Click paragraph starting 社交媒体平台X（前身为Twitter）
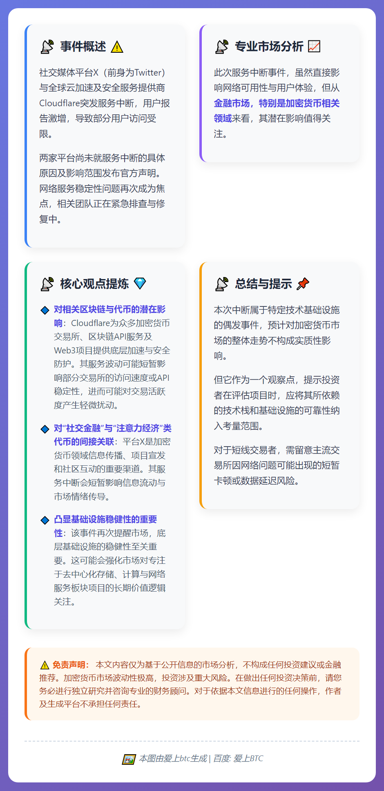 105,103
